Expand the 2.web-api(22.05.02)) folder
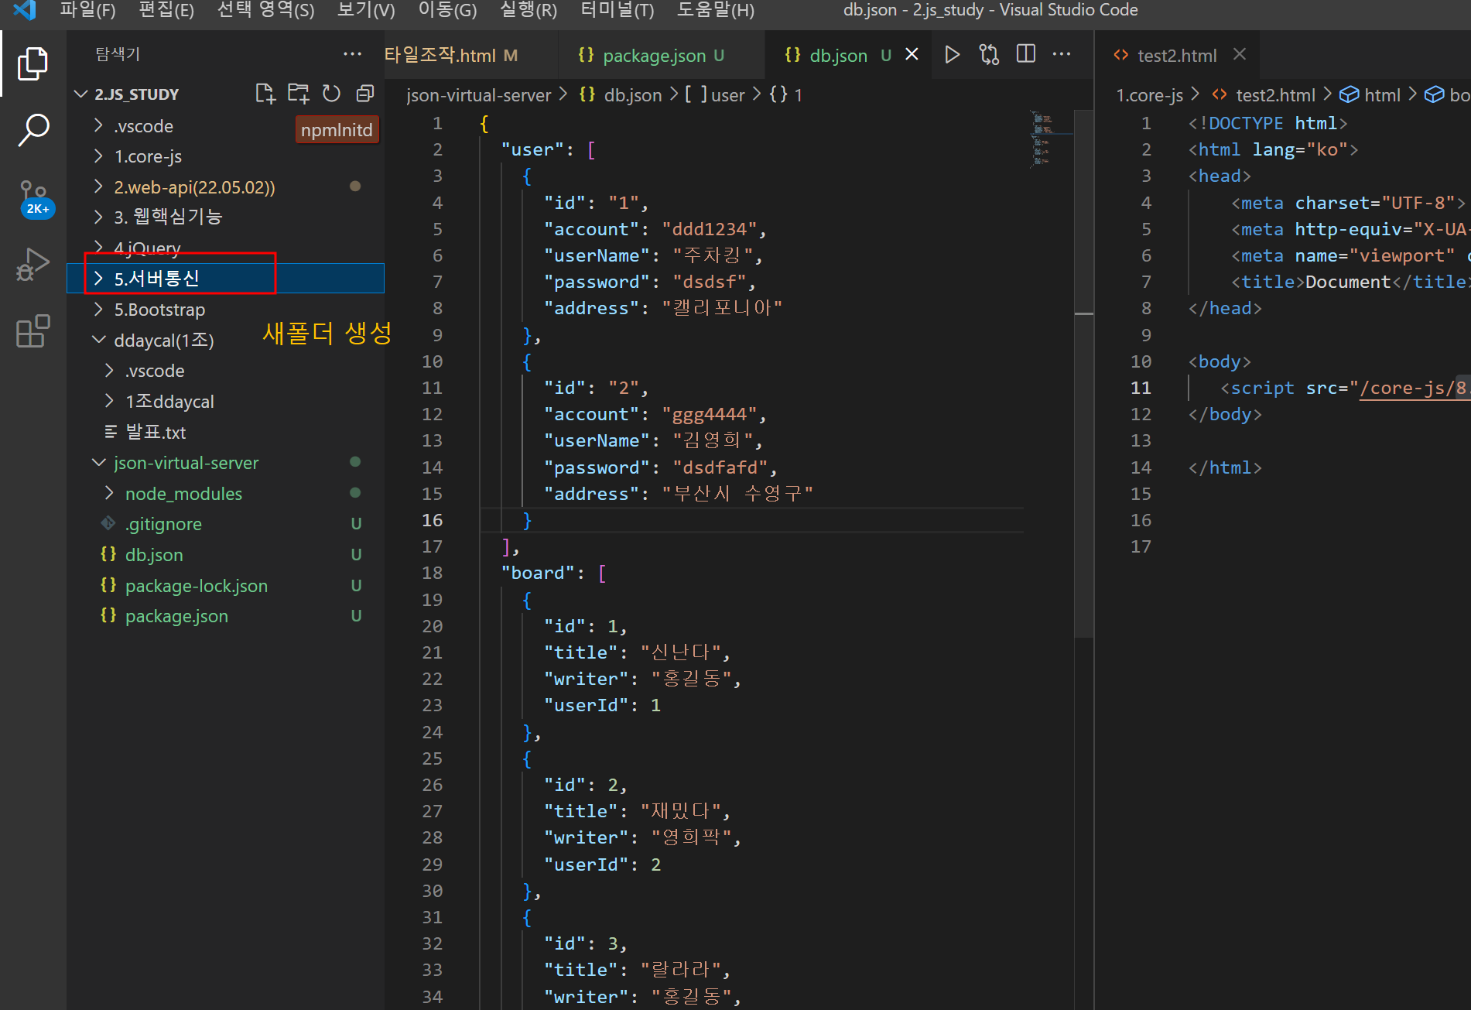This screenshot has width=1471, height=1010. click(98, 187)
